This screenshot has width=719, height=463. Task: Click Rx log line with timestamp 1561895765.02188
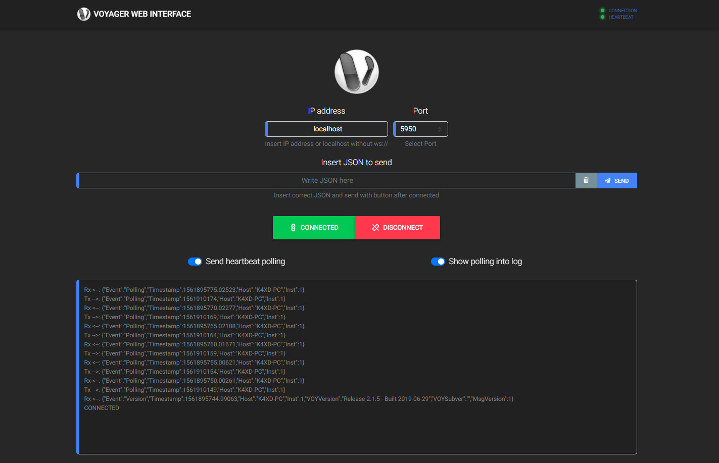click(x=195, y=326)
